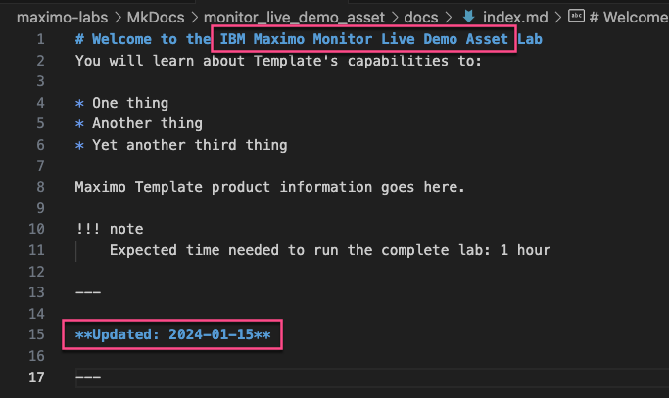Click line number 15 in gutter
This screenshot has width=669, height=398.
click(36, 334)
